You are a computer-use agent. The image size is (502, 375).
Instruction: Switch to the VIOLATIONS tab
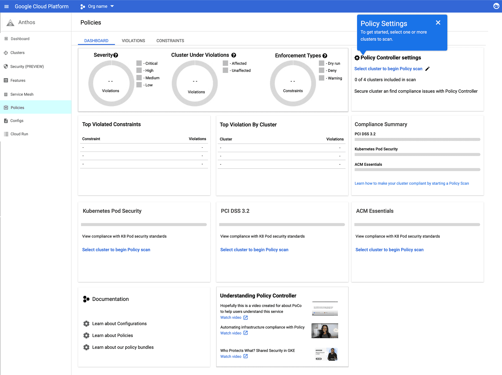(133, 41)
